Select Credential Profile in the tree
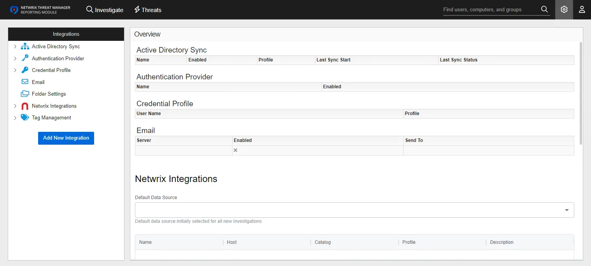The height and width of the screenshot is (266, 591). click(x=51, y=70)
